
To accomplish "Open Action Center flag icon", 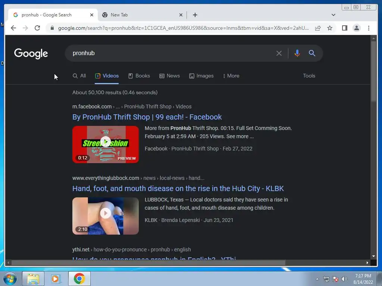I will tap(335, 279).
